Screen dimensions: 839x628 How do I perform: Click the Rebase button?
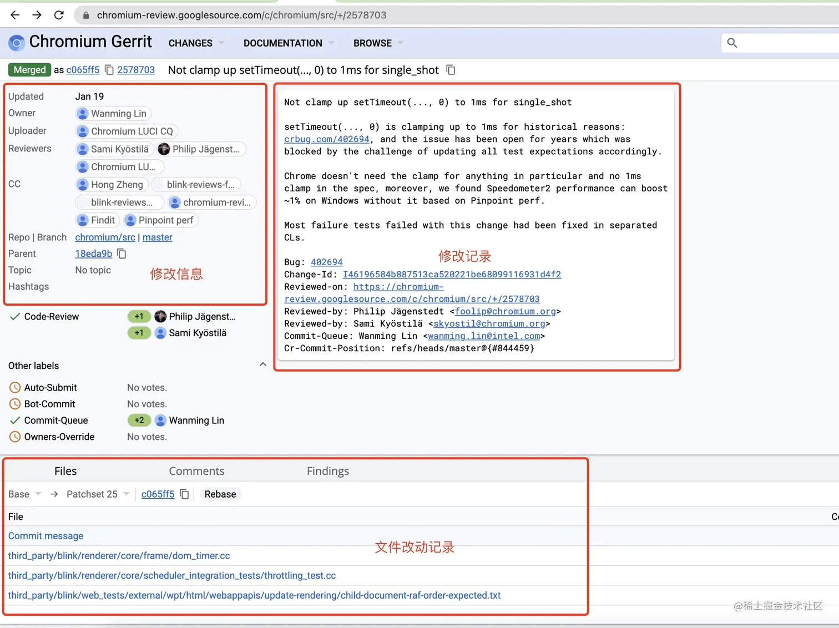(220, 494)
